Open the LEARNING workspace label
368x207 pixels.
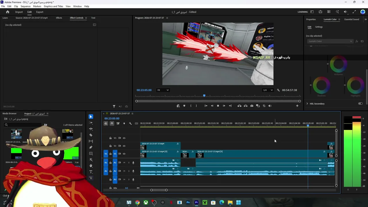click(x=303, y=12)
